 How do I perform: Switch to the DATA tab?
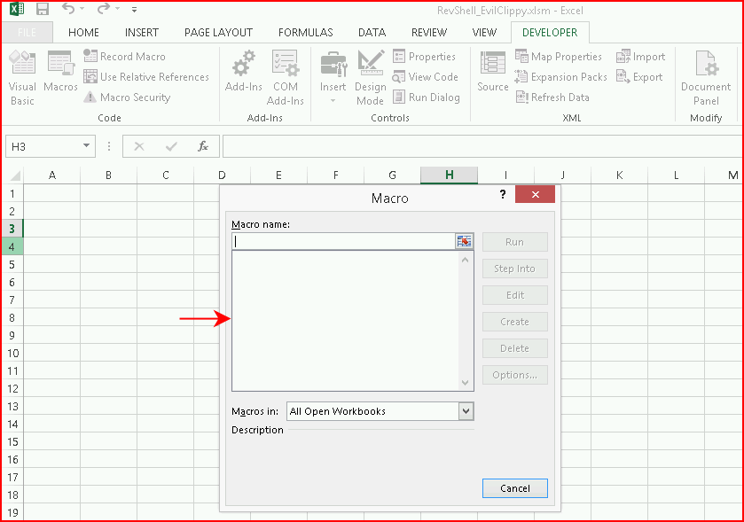372,32
